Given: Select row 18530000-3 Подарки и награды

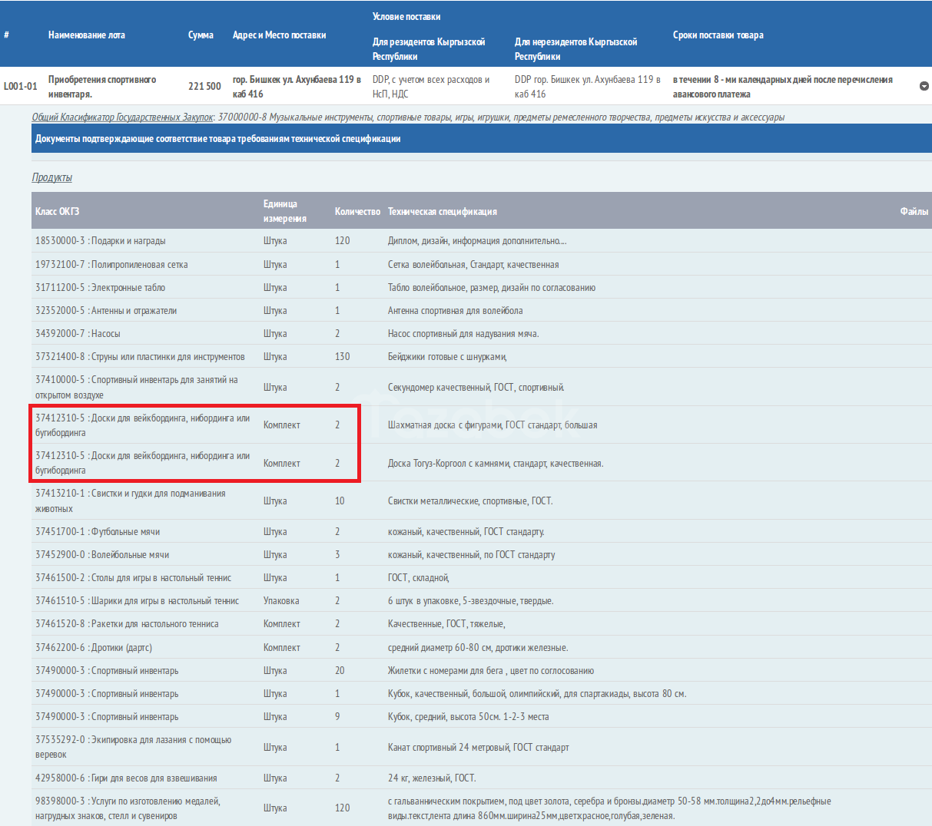Looking at the screenshot, I should pos(482,241).
